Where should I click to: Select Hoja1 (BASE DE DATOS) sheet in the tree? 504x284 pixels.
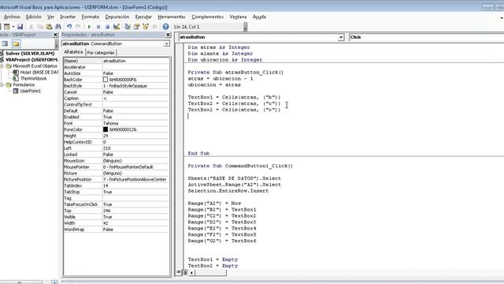[x=35, y=72]
